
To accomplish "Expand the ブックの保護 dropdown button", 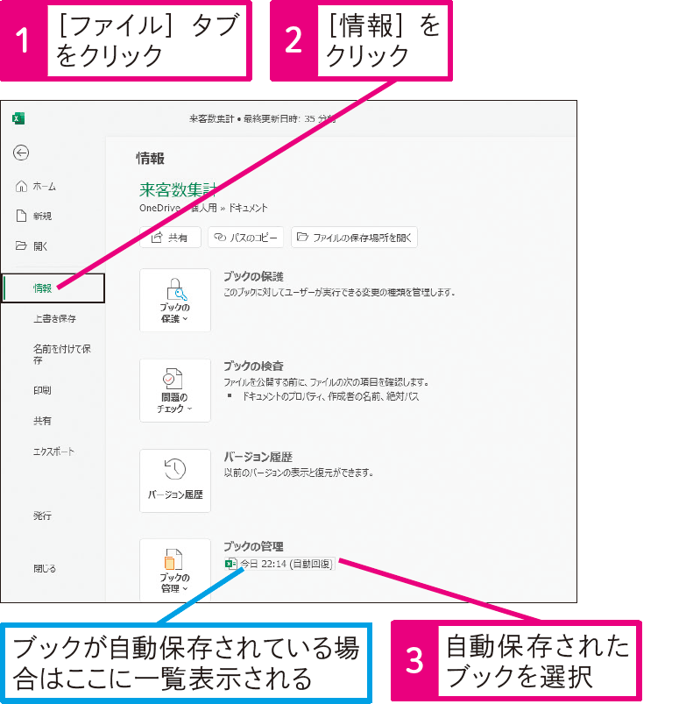I will coord(175,301).
